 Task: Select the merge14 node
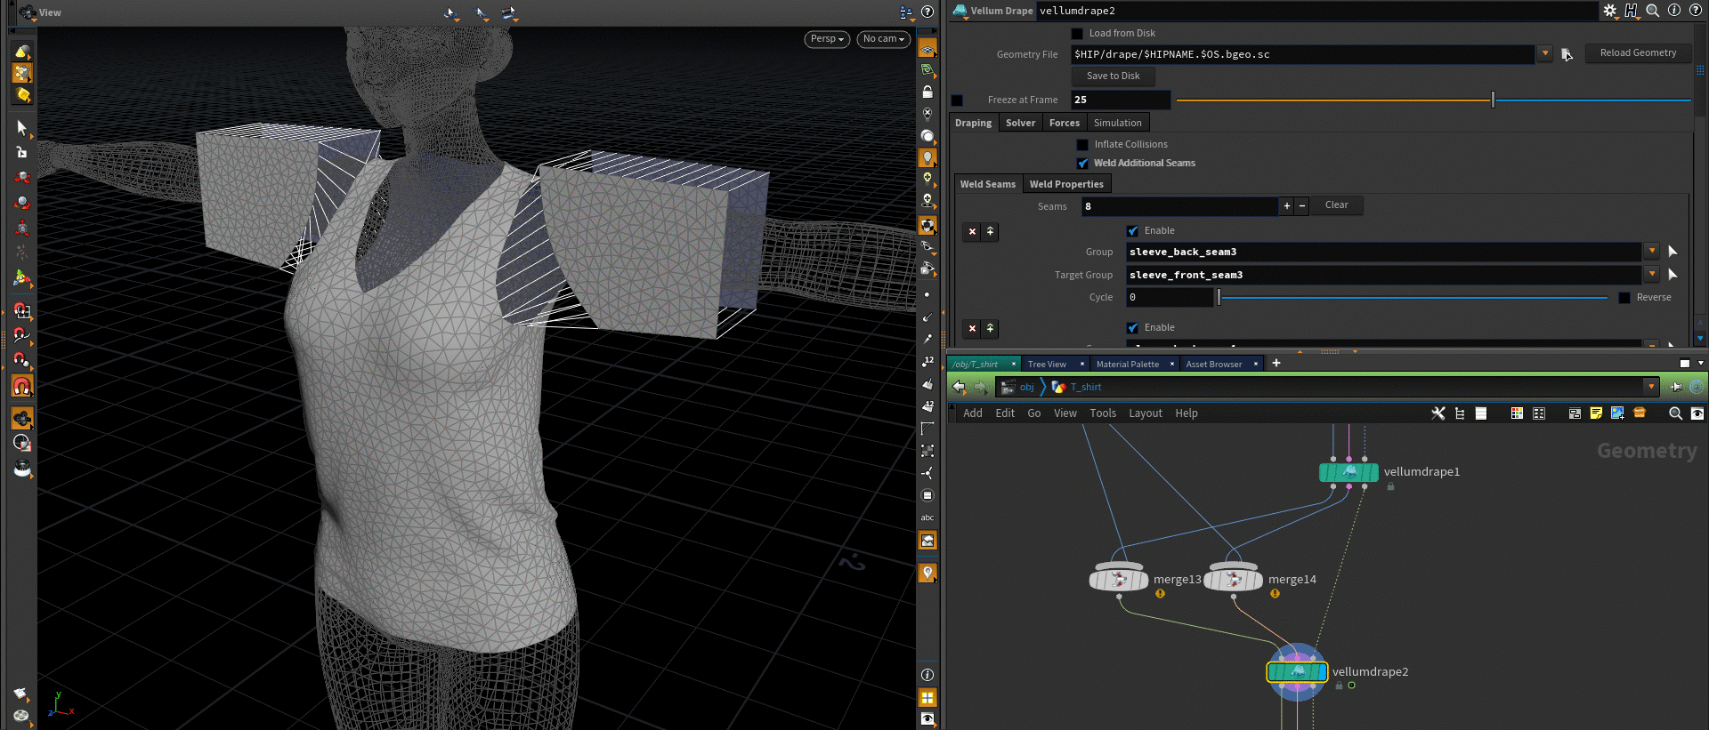(1234, 579)
